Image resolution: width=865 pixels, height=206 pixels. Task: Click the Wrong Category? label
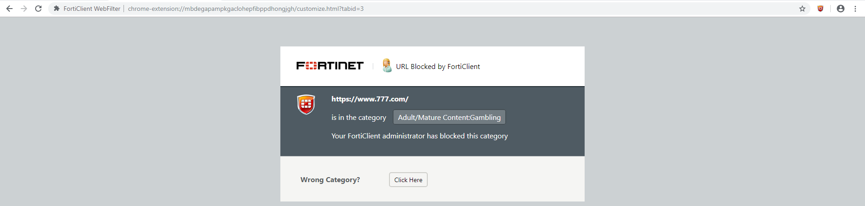pos(330,180)
